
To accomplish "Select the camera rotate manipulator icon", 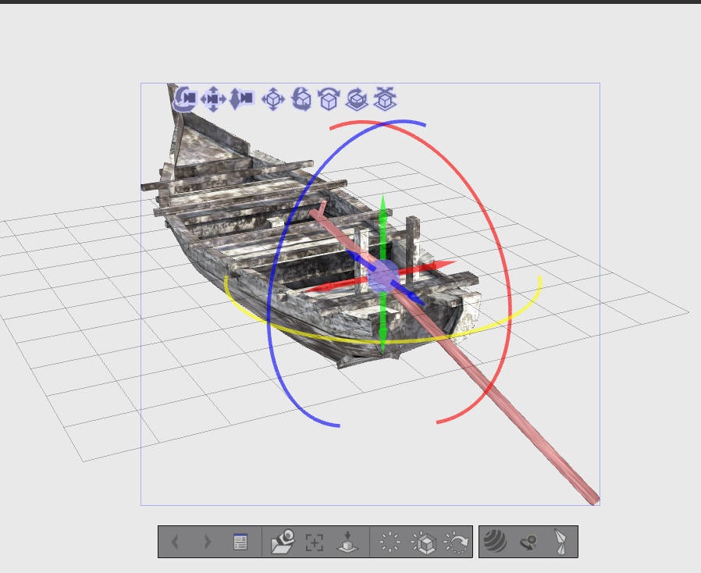I will coord(185,99).
